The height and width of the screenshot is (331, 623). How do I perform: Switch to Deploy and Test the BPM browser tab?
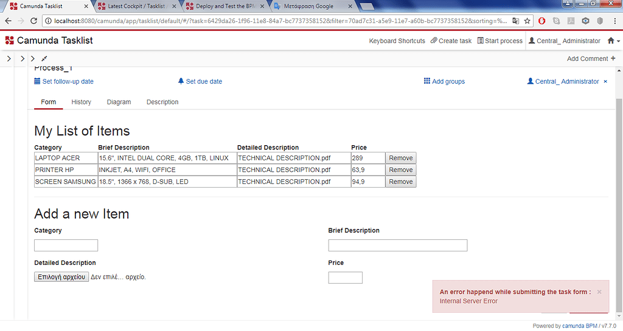[225, 6]
